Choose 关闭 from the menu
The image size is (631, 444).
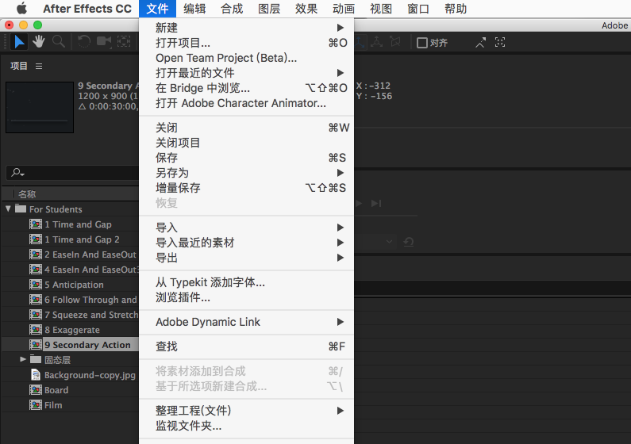[x=246, y=128]
